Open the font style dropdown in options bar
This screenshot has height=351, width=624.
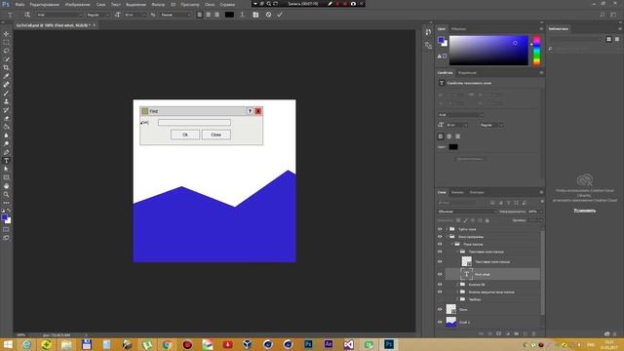tap(97, 15)
